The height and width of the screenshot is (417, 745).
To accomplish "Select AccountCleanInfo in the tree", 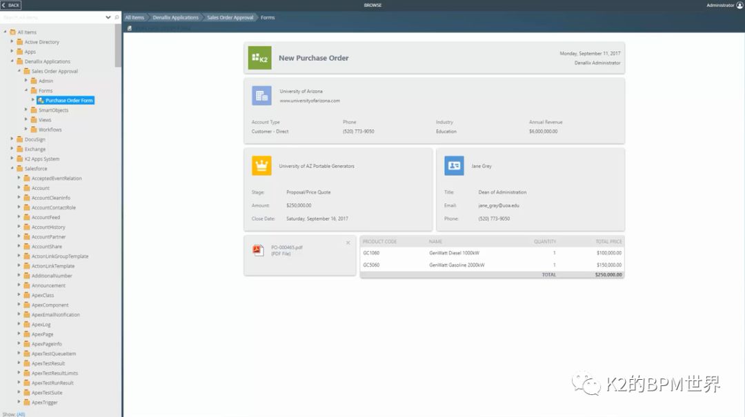I will point(51,198).
